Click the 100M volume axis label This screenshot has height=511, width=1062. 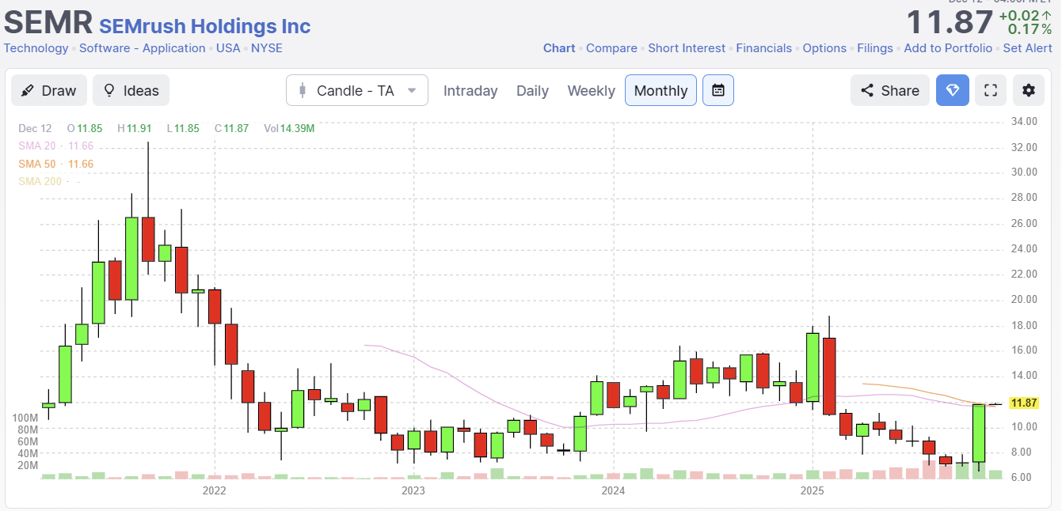25,418
